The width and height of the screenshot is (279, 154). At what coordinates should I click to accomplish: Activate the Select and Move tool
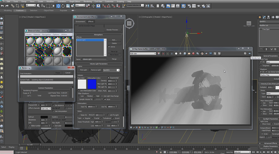point(58,6)
